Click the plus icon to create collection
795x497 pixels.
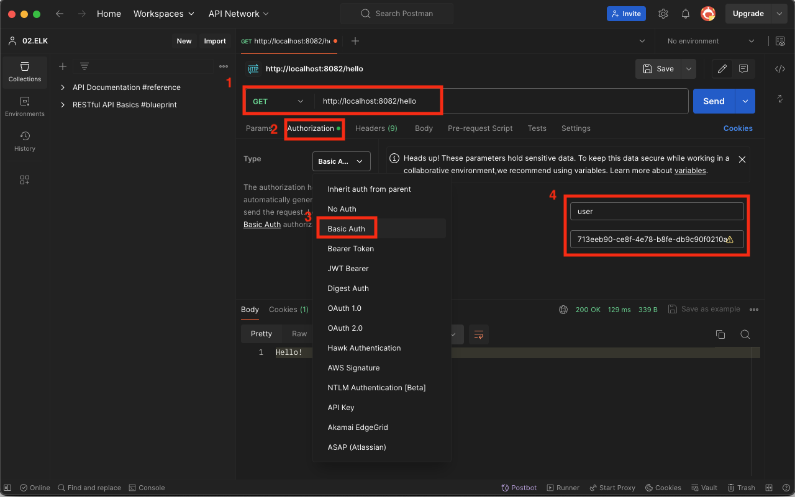[x=63, y=66]
